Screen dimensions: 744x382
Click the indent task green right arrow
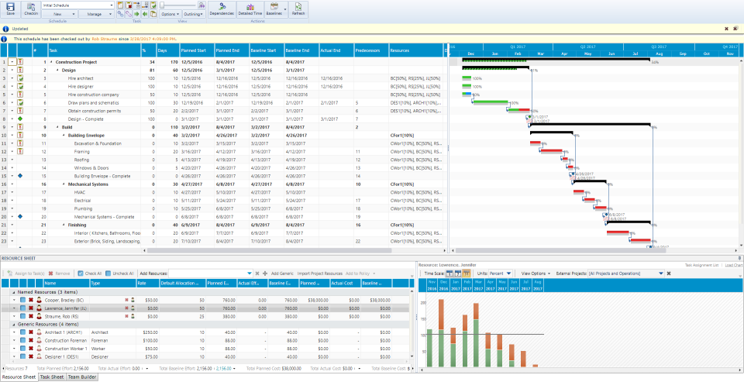pos(136,14)
